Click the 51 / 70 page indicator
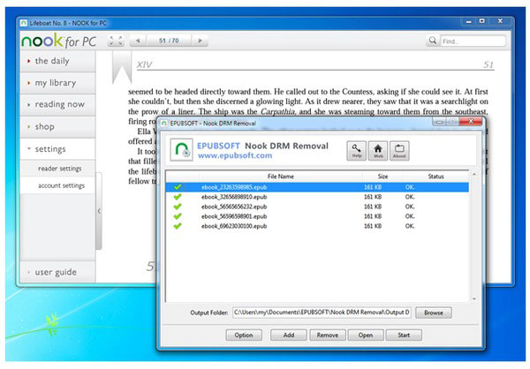This screenshot has width=530, height=369. (x=169, y=41)
